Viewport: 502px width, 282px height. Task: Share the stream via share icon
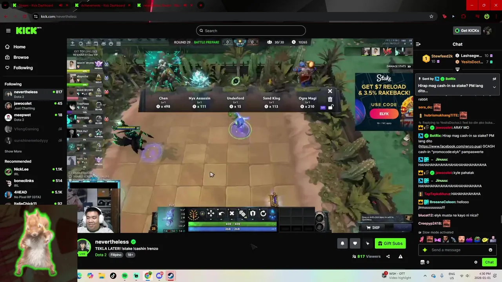coord(388,257)
